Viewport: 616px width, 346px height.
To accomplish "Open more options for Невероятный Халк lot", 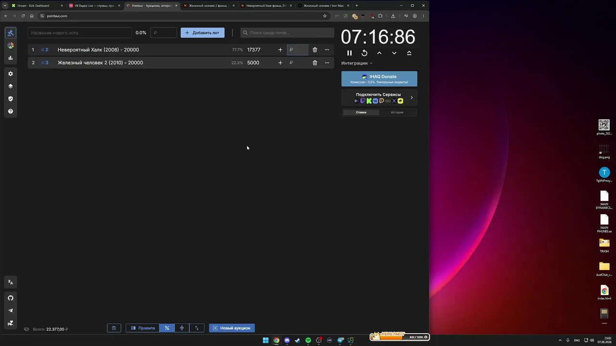I will point(327,49).
